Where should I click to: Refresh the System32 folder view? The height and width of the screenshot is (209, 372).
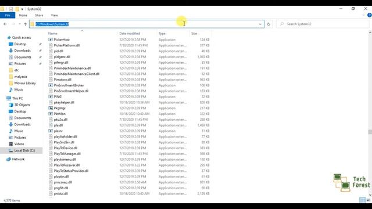point(269,24)
